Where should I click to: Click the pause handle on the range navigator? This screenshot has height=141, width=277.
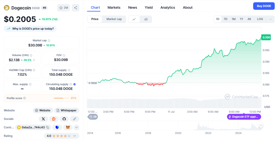[261, 126]
